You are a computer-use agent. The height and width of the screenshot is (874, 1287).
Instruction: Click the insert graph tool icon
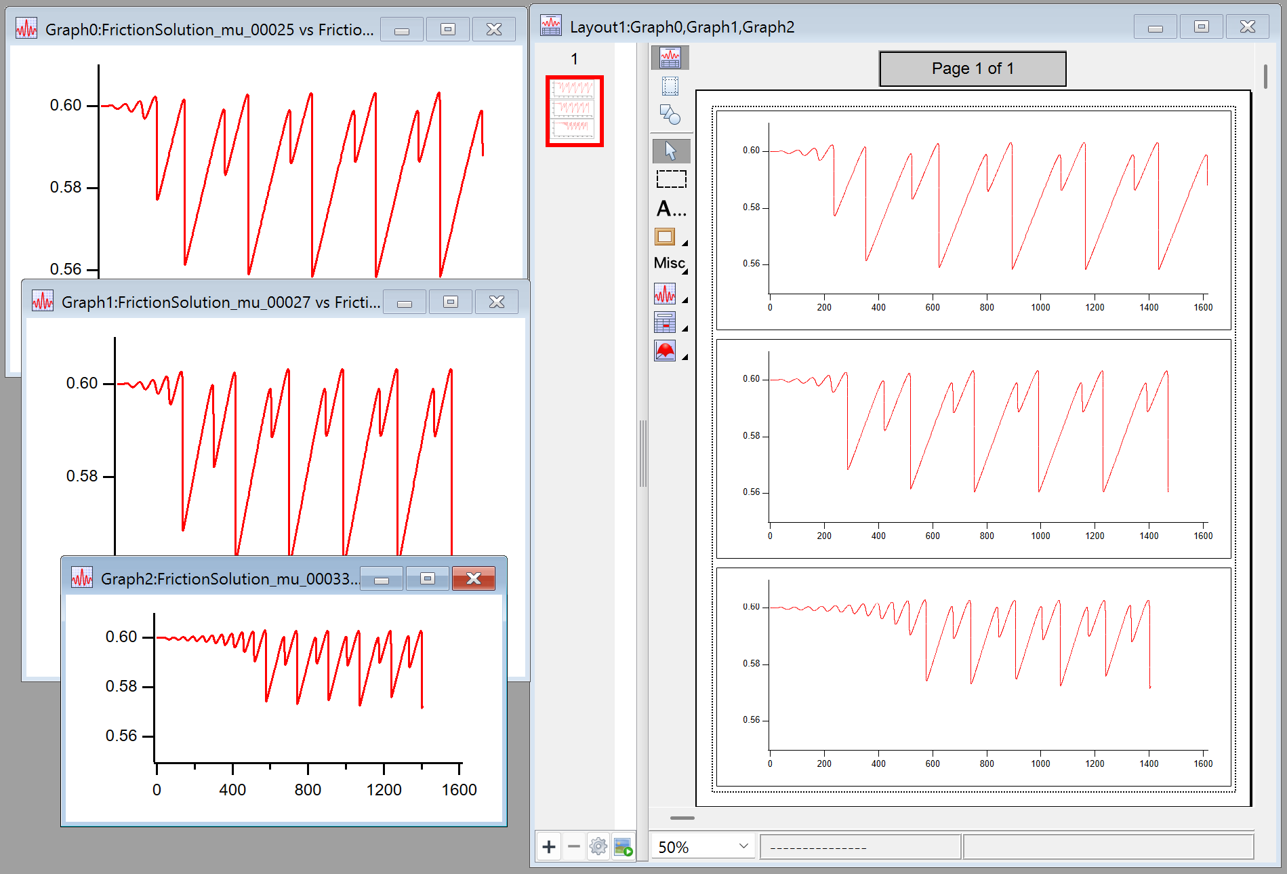(x=665, y=294)
